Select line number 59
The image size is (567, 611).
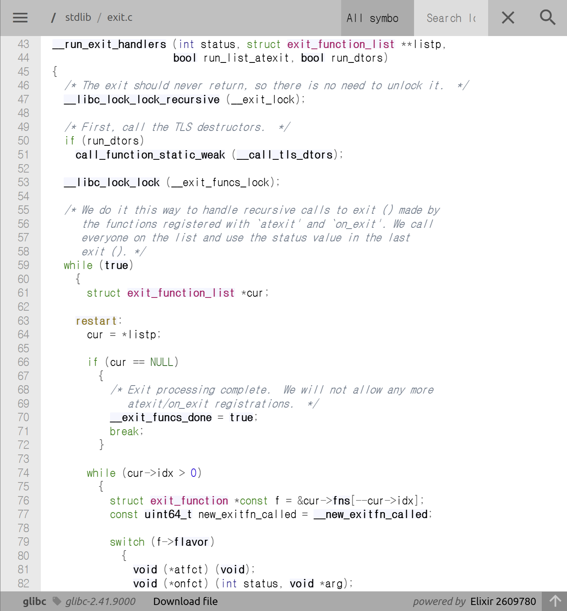23,265
